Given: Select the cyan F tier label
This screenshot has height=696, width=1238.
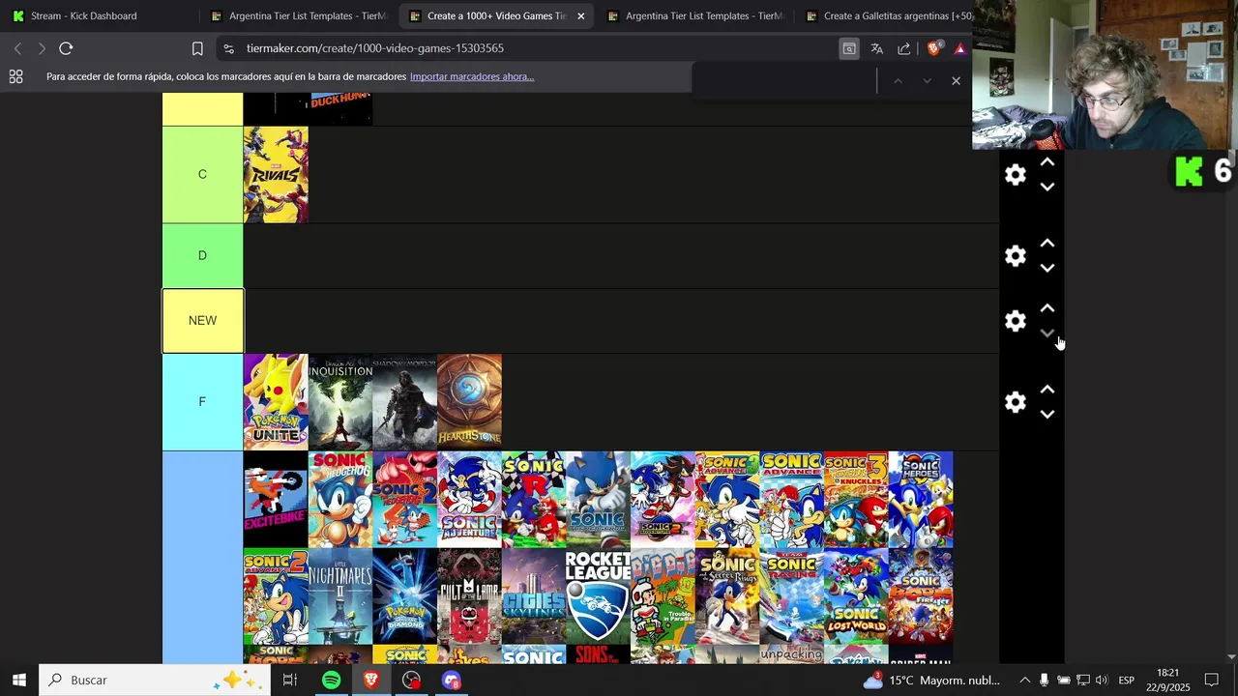Looking at the screenshot, I should click(202, 402).
